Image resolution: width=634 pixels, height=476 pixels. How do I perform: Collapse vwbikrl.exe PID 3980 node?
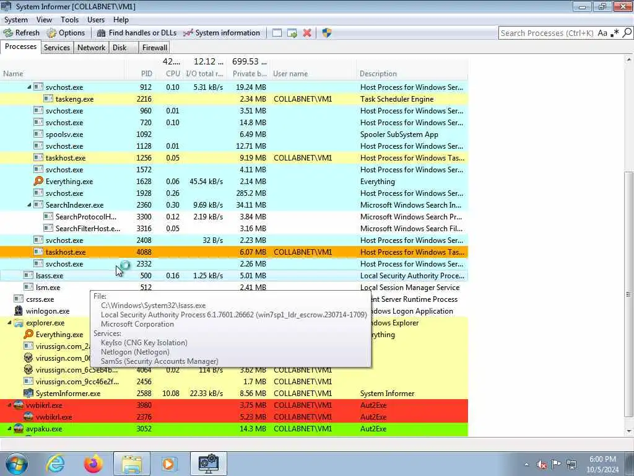point(10,405)
